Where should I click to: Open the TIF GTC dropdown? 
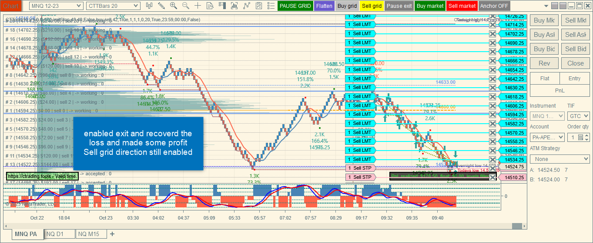point(578,116)
